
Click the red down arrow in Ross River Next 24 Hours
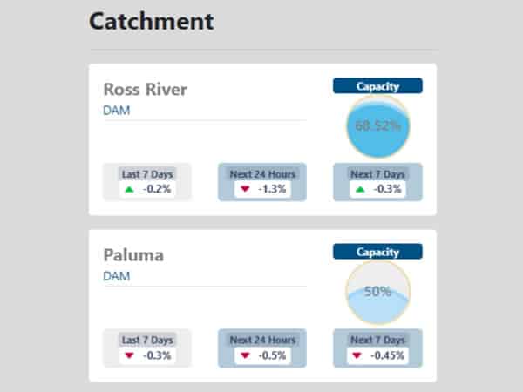245,189
